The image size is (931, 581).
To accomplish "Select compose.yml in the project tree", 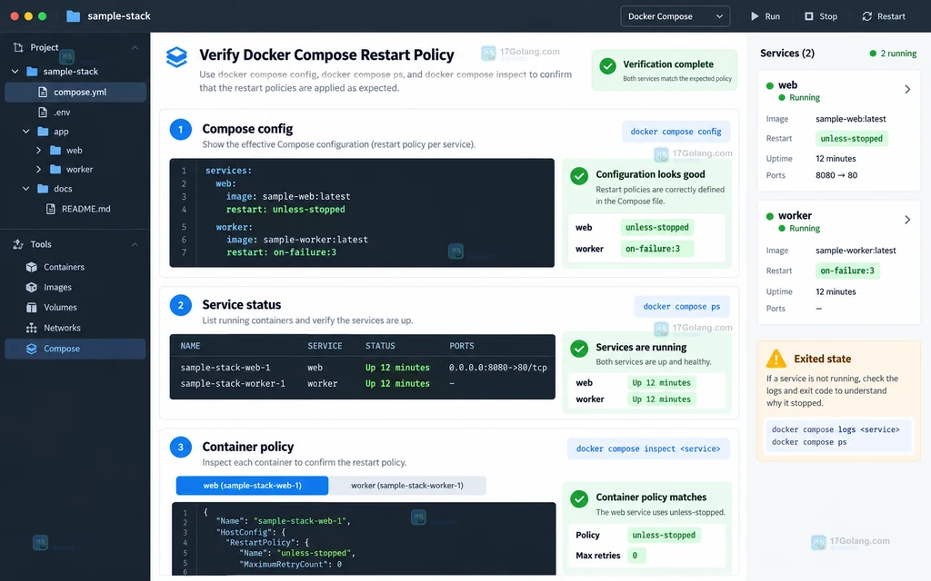I will [x=75, y=92].
